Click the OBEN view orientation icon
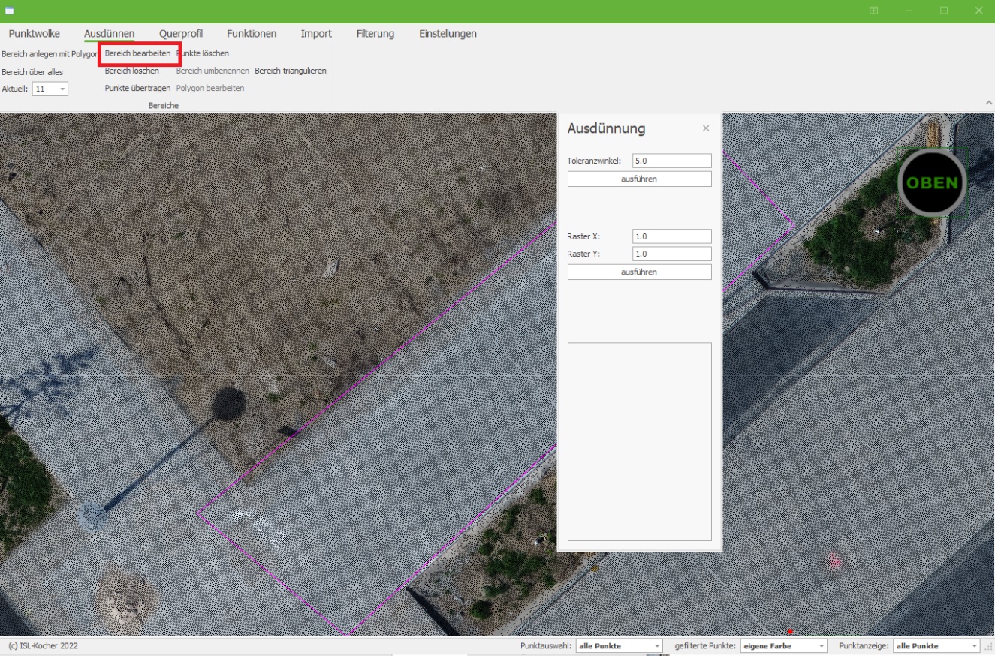Viewport: 995px width, 656px height. pos(932,182)
